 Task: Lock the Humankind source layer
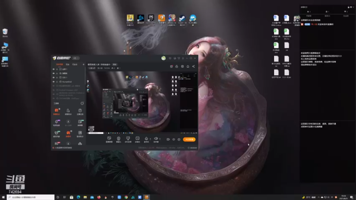click(57, 82)
